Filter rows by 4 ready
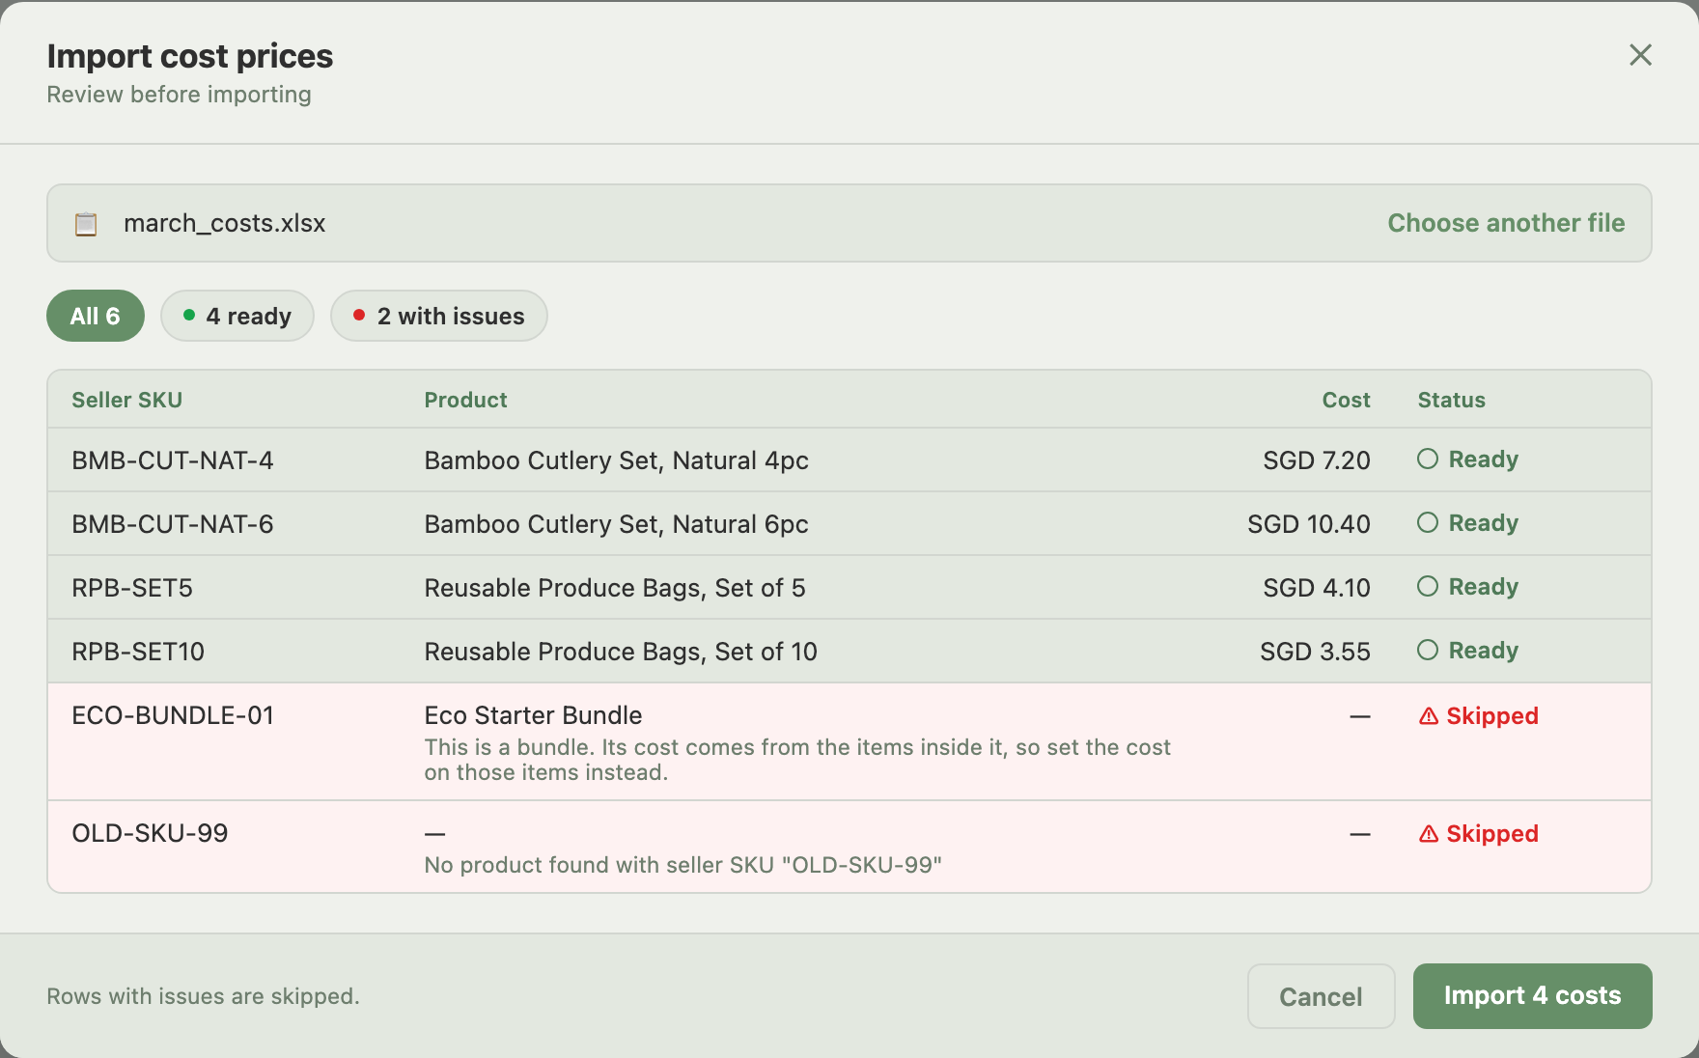1699x1058 pixels. pyautogui.click(x=237, y=316)
